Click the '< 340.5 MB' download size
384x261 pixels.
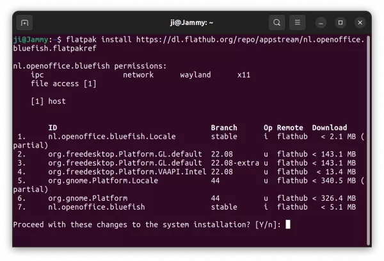tap(334, 181)
